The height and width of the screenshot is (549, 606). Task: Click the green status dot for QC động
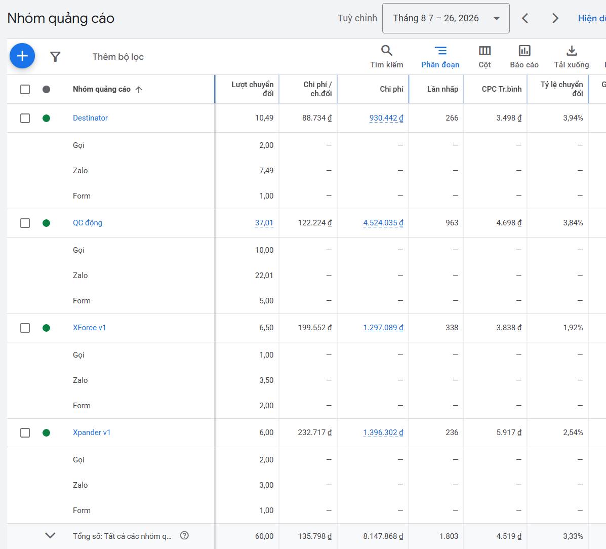tap(47, 223)
